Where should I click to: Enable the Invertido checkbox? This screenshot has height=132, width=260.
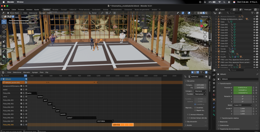(195, 107)
